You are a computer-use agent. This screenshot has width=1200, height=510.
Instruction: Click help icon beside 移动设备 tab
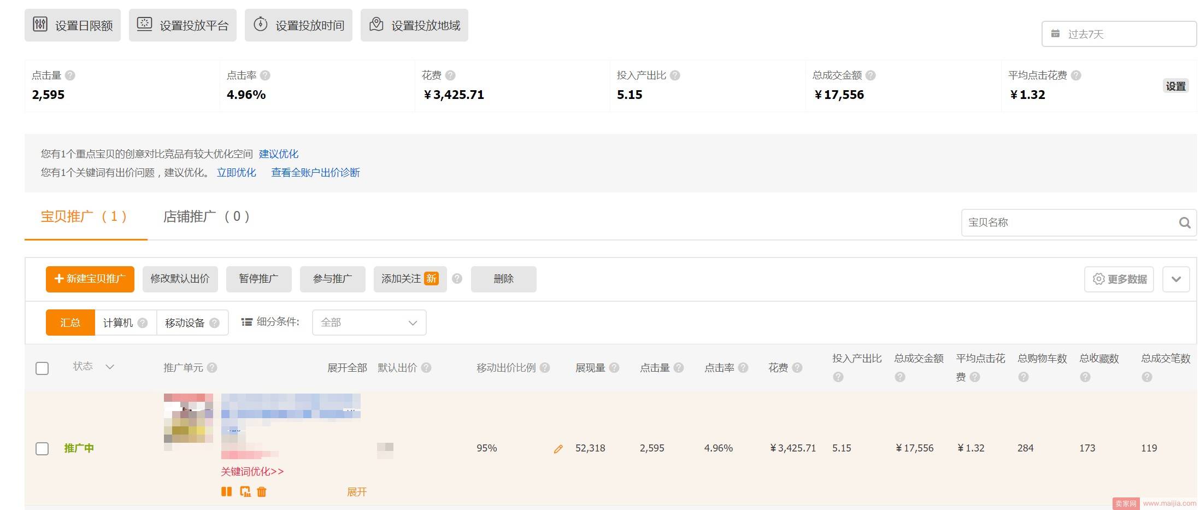click(214, 323)
